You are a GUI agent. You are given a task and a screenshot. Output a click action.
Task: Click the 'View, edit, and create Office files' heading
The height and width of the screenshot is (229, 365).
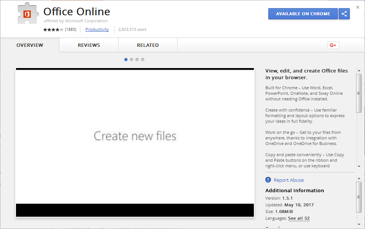[307, 74]
